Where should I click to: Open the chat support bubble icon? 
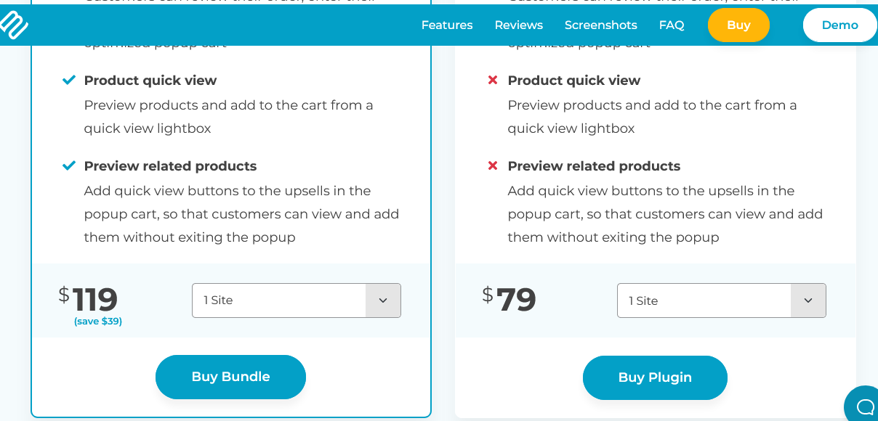click(x=863, y=406)
